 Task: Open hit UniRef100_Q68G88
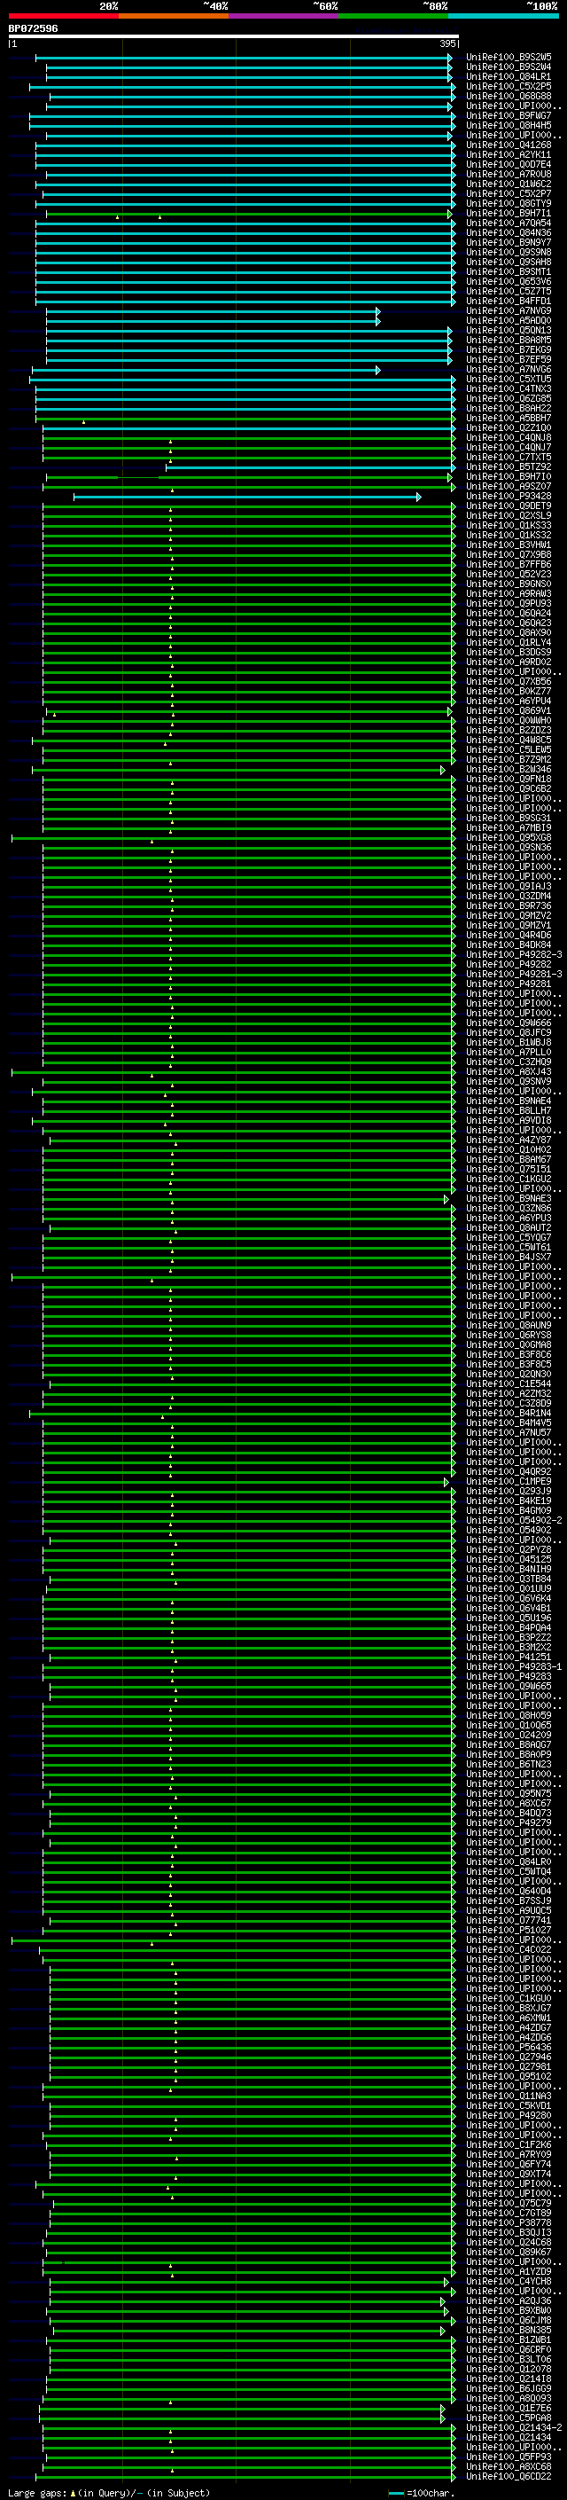(509, 96)
